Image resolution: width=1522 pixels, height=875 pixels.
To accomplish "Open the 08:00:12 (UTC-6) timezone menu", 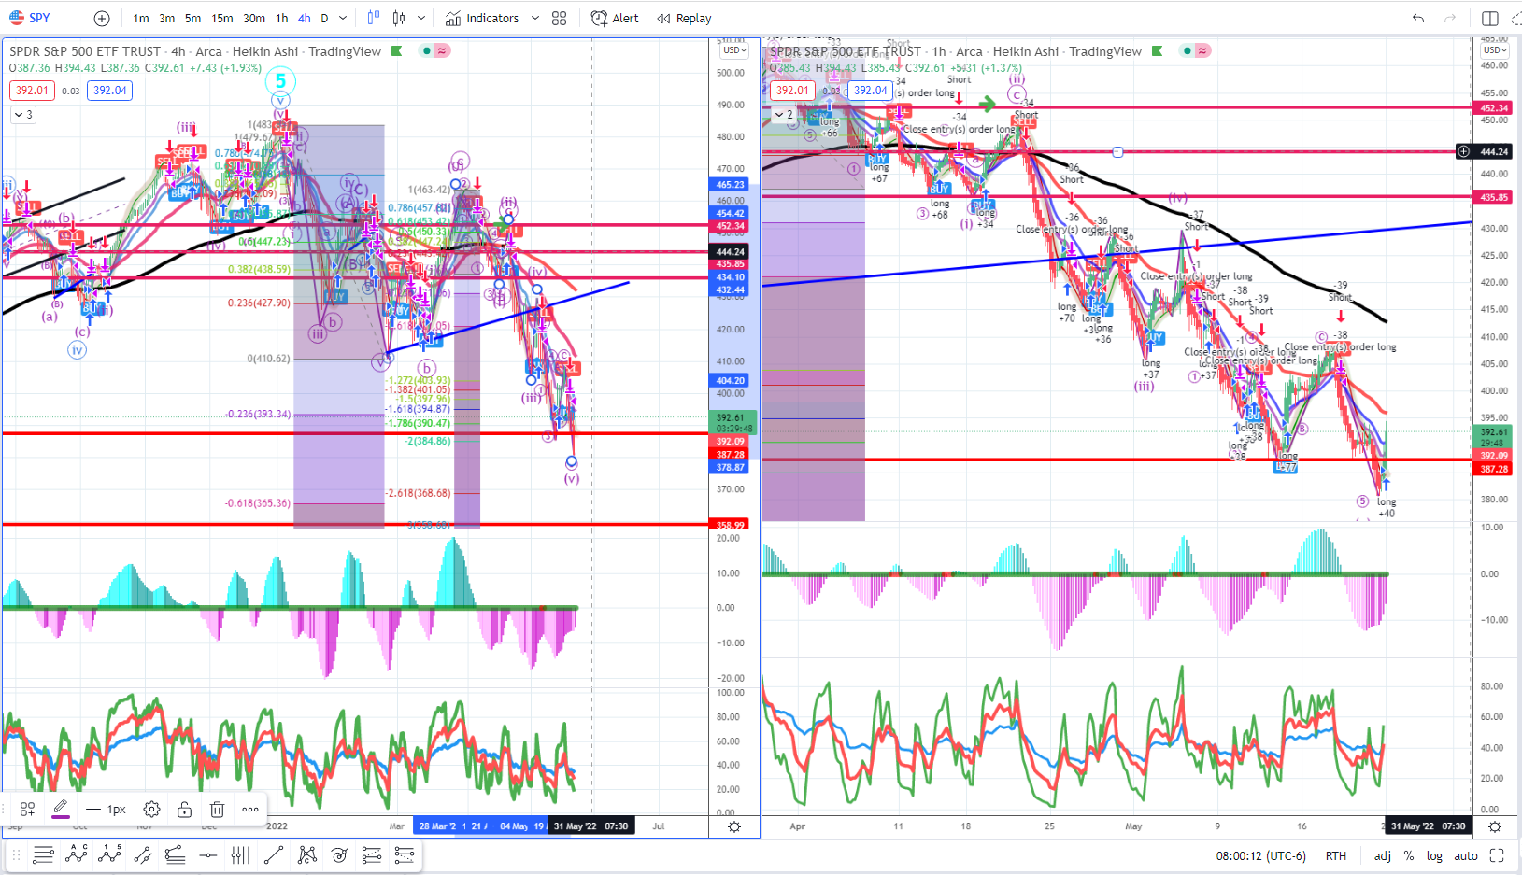I will pyautogui.click(x=1260, y=855).
